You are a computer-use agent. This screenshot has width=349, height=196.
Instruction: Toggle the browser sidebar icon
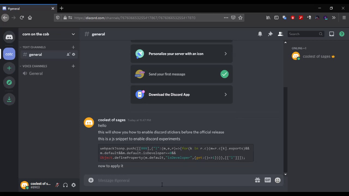(276, 18)
